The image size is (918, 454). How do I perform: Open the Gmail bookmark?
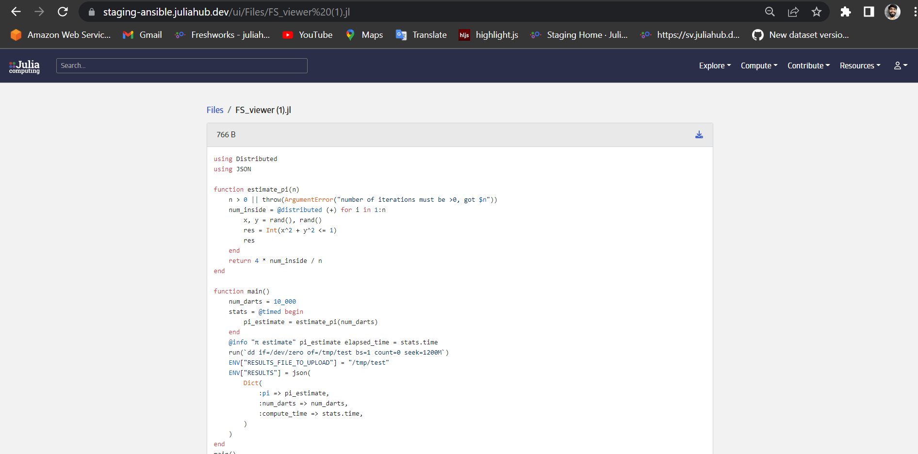[x=142, y=35]
